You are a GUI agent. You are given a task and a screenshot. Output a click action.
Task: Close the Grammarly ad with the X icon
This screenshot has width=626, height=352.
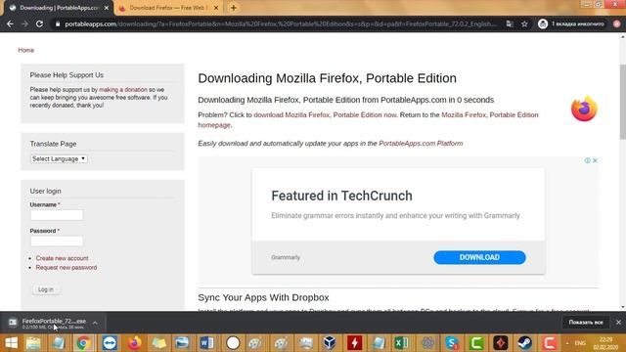click(x=595, y=160)
